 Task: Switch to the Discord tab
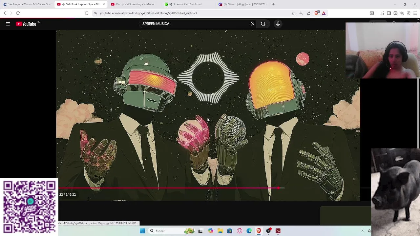click(242, 4)
